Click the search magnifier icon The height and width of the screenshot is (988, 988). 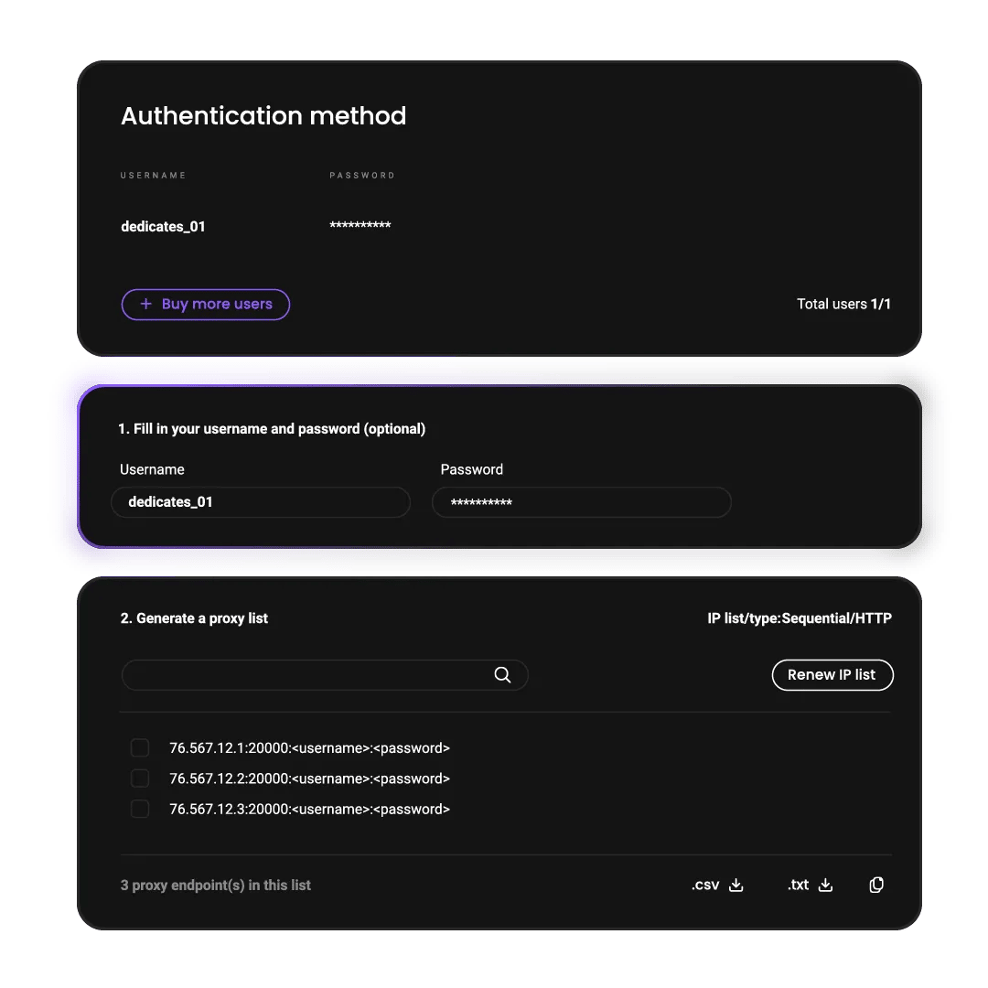coord(502,675)
